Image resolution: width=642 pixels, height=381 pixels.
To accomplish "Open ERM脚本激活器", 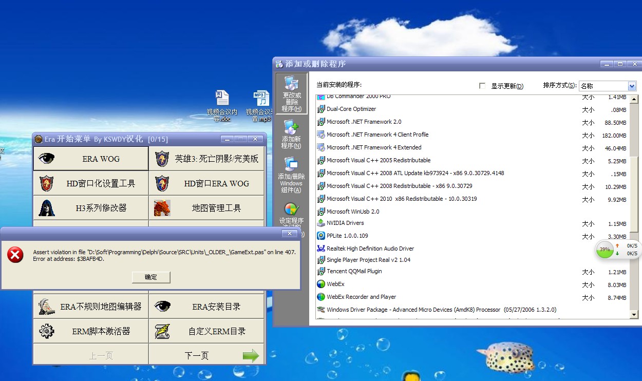I will pos(91,331).
